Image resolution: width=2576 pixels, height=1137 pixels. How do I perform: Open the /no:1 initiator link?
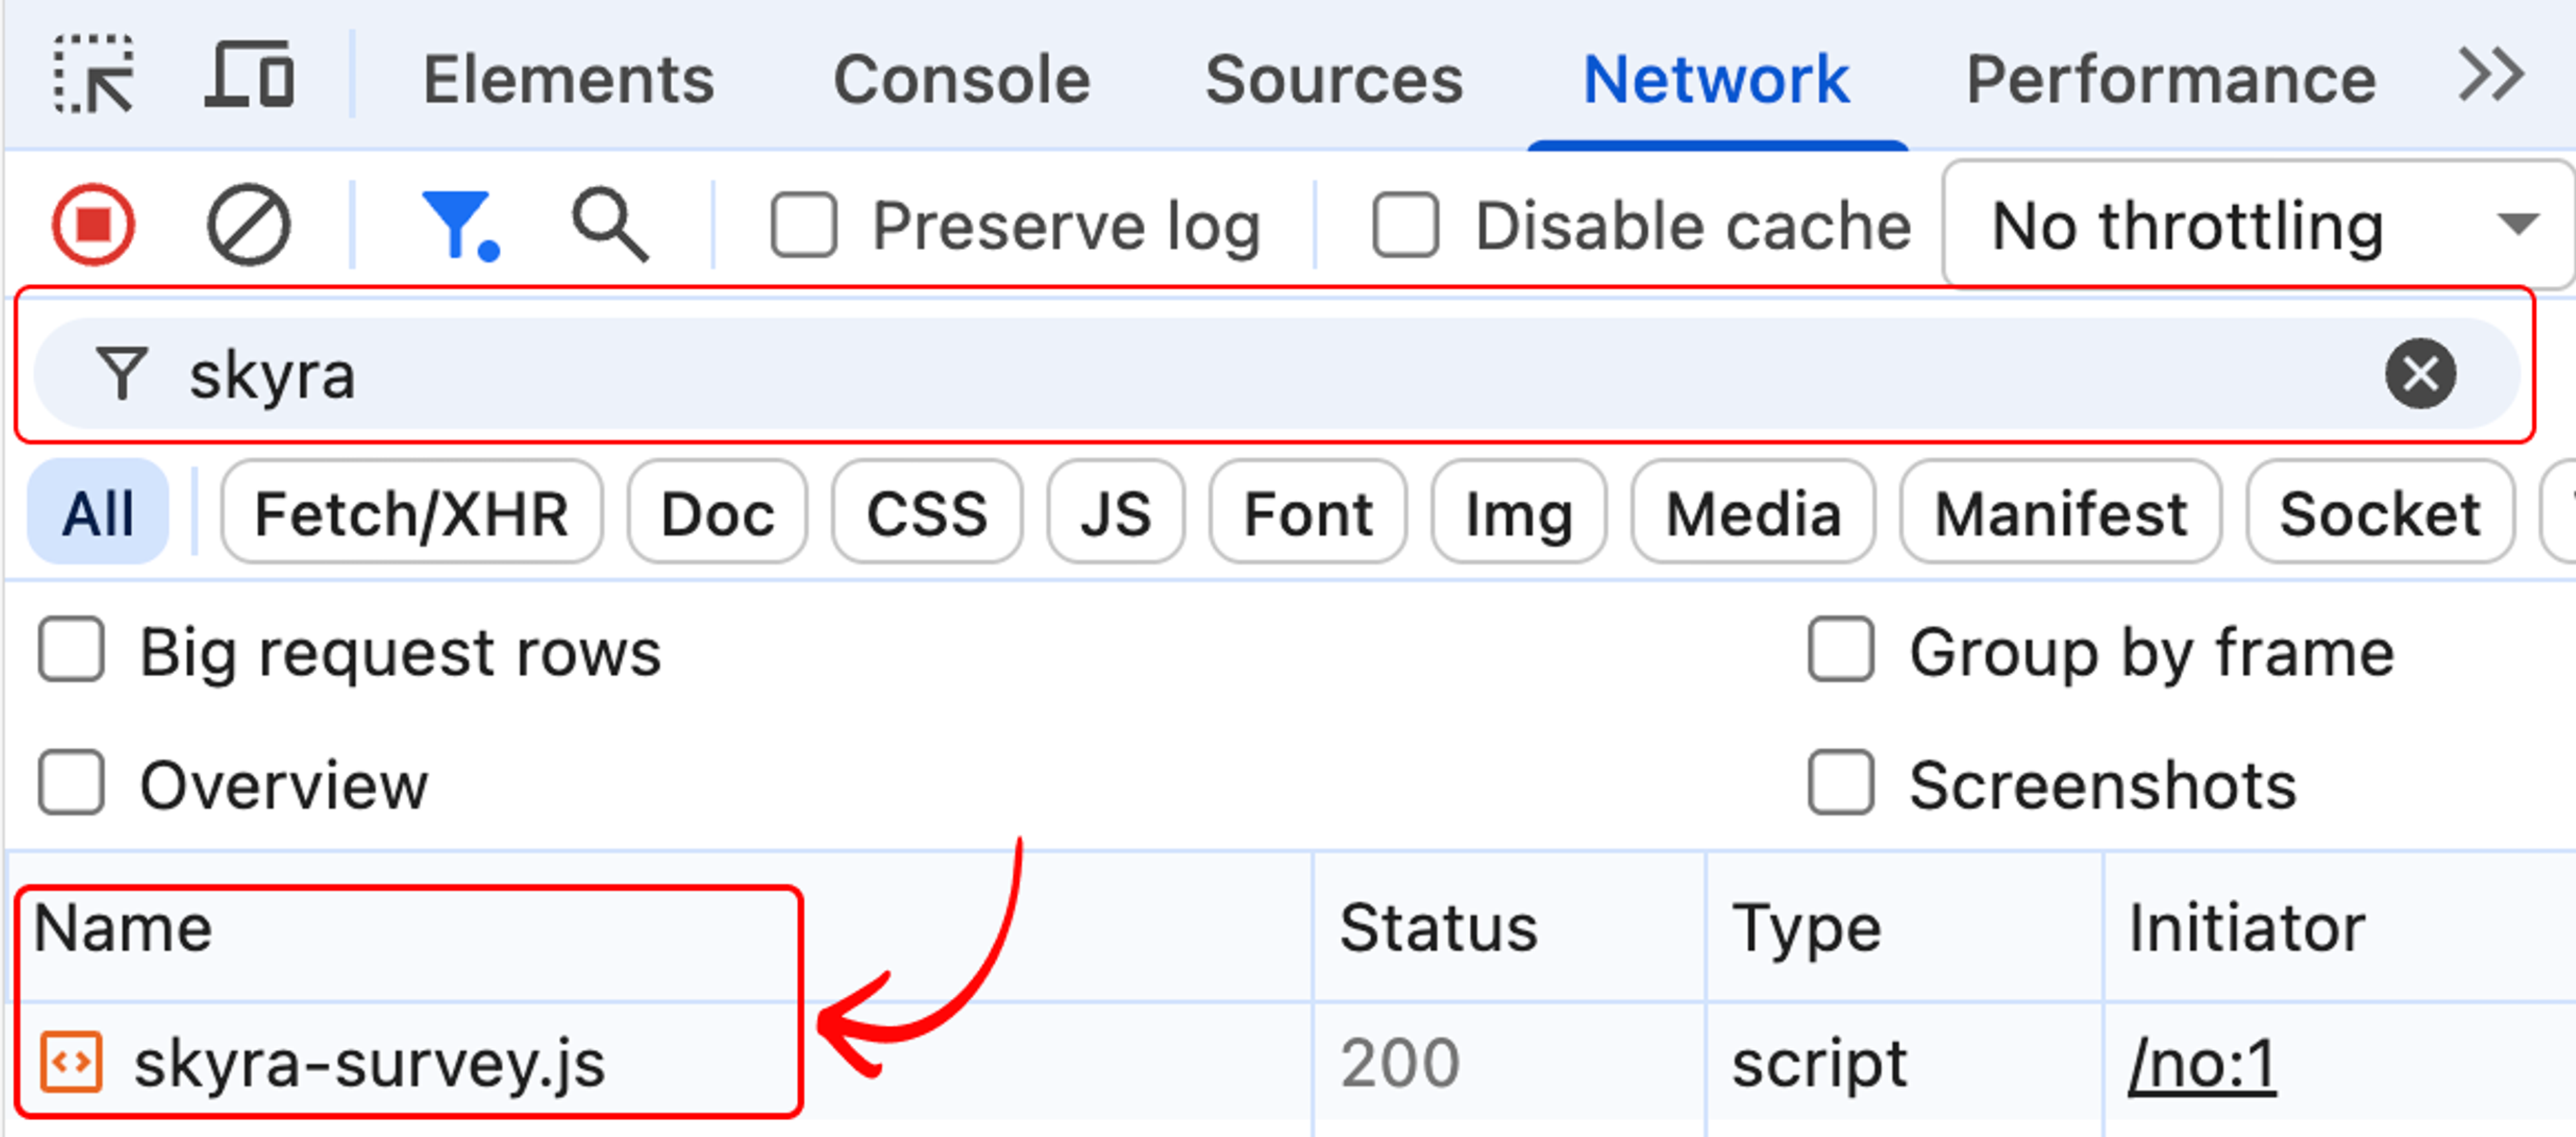(2202, 1064)
